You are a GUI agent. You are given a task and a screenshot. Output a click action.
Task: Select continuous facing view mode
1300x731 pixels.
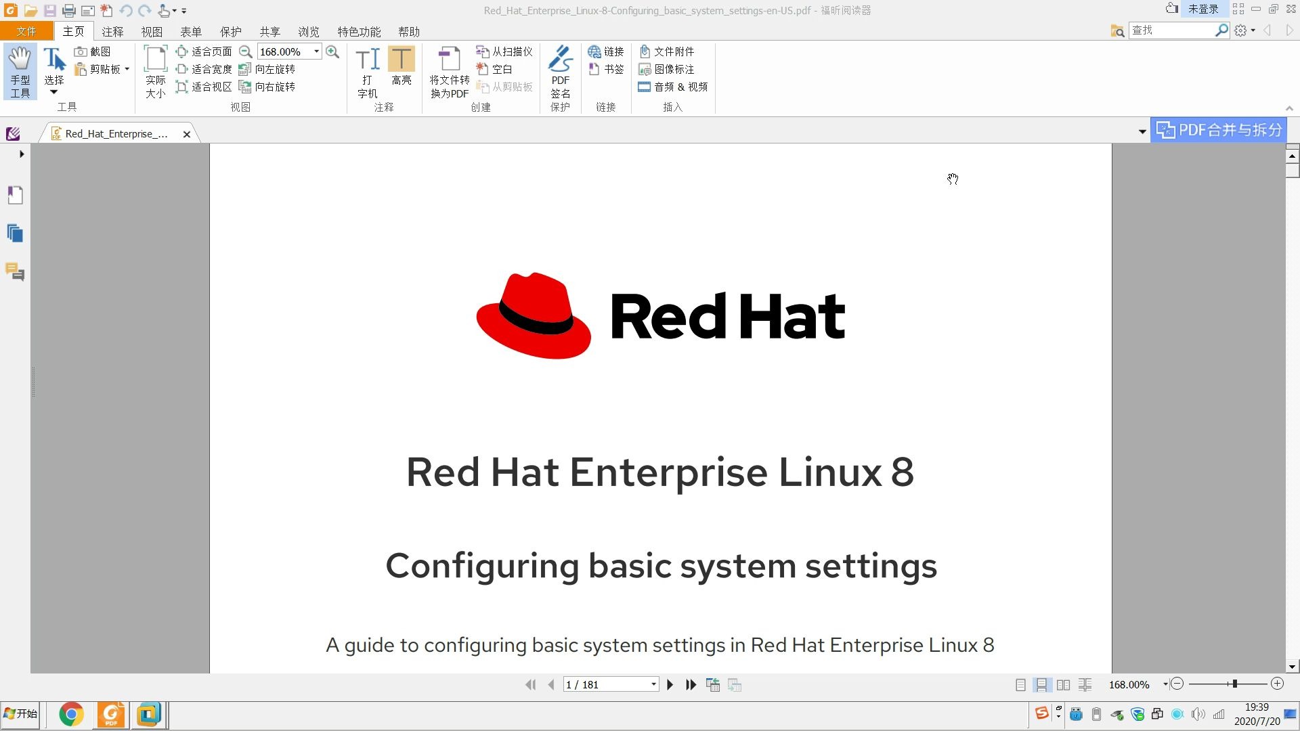click(x=1085, y=685)
